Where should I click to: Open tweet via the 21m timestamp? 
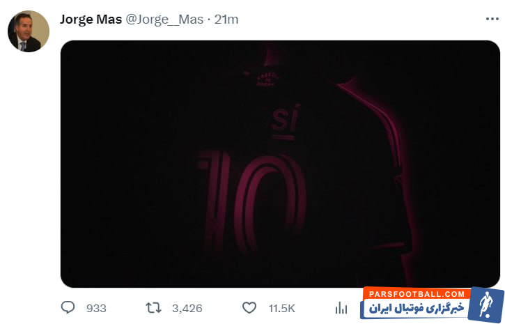226,20
